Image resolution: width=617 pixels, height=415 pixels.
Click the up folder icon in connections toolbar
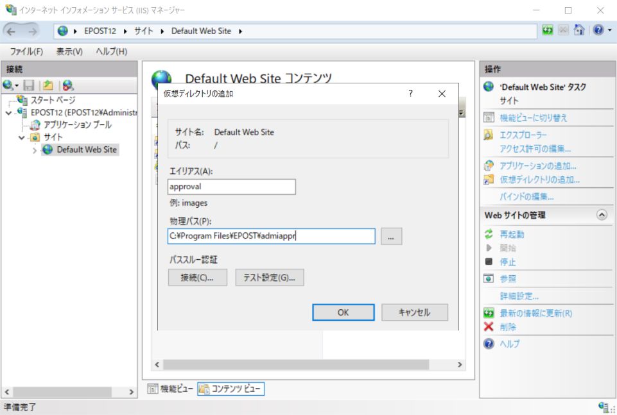[x=48, y=85]
